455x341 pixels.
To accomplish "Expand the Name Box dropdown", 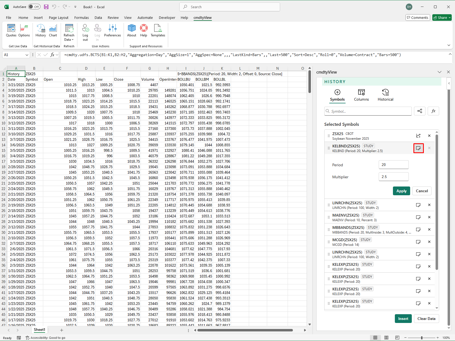I will [x=27, y=55].
